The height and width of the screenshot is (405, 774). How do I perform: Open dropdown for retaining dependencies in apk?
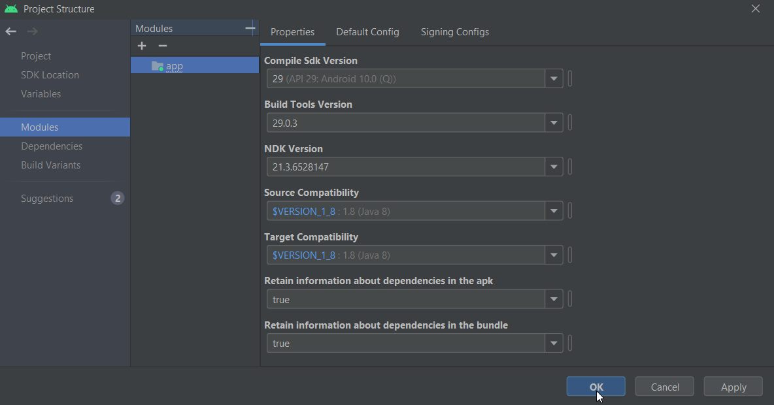pyautogui.click(x=554, y=299)
